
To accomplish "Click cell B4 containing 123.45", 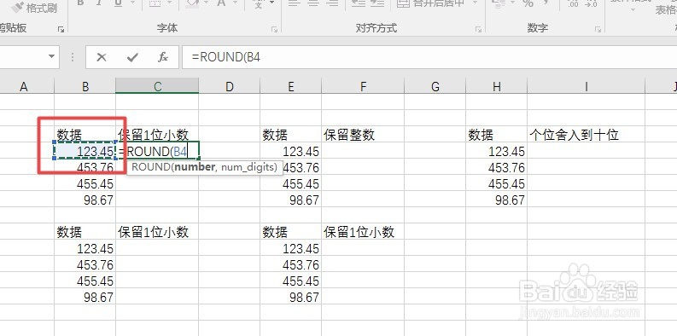I will [x=85, y=151].
